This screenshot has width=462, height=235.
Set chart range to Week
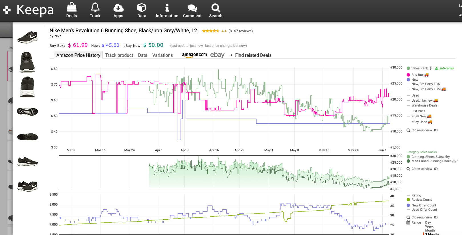[x=429, y=226]
